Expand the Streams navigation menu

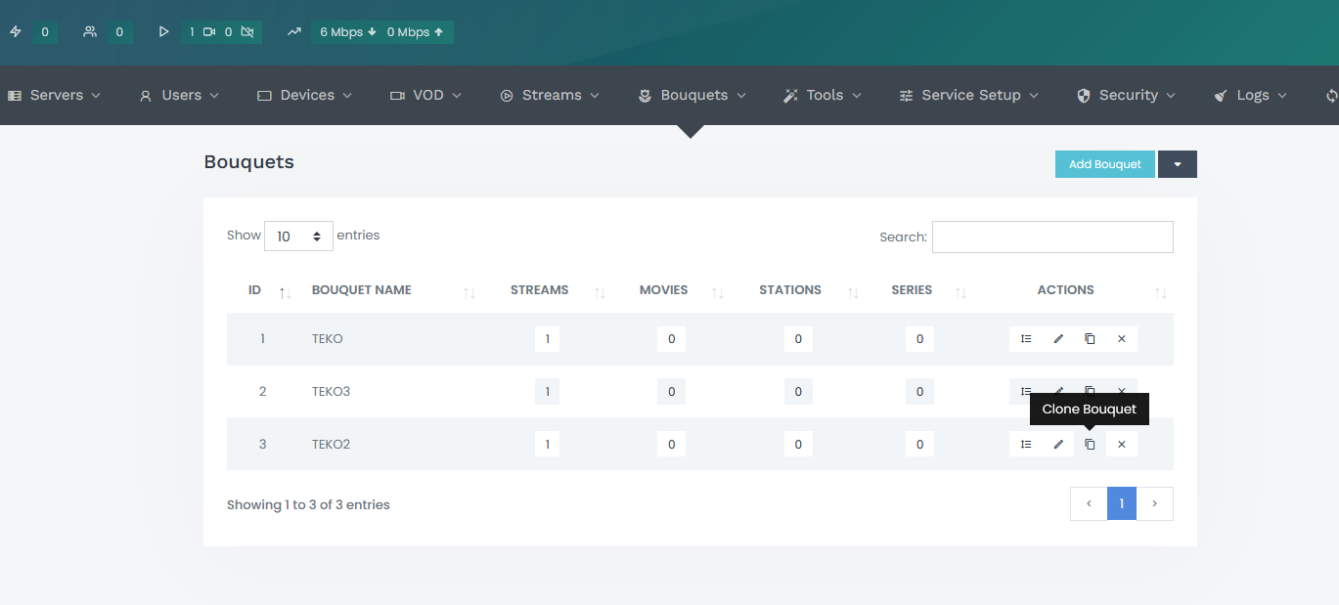point(551,96)
